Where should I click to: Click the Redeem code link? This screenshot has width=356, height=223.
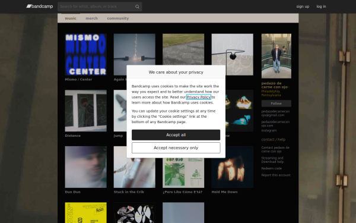point(271,168)
